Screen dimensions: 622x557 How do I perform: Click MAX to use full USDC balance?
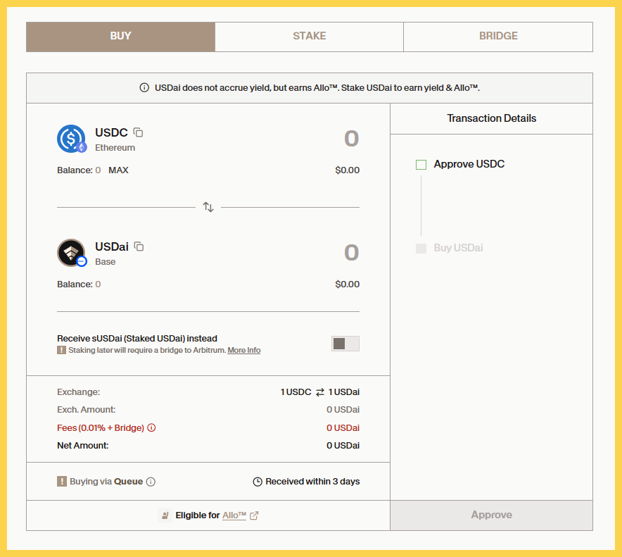[x=118, y=170]
